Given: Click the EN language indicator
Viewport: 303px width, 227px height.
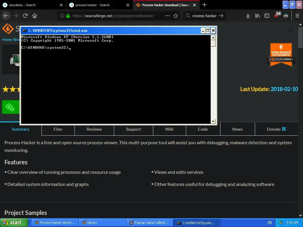Looking at the screenshot, I should point(270,223).
